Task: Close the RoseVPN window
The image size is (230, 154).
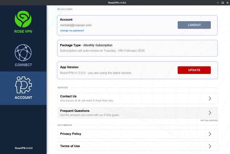Action: point(227,3)
